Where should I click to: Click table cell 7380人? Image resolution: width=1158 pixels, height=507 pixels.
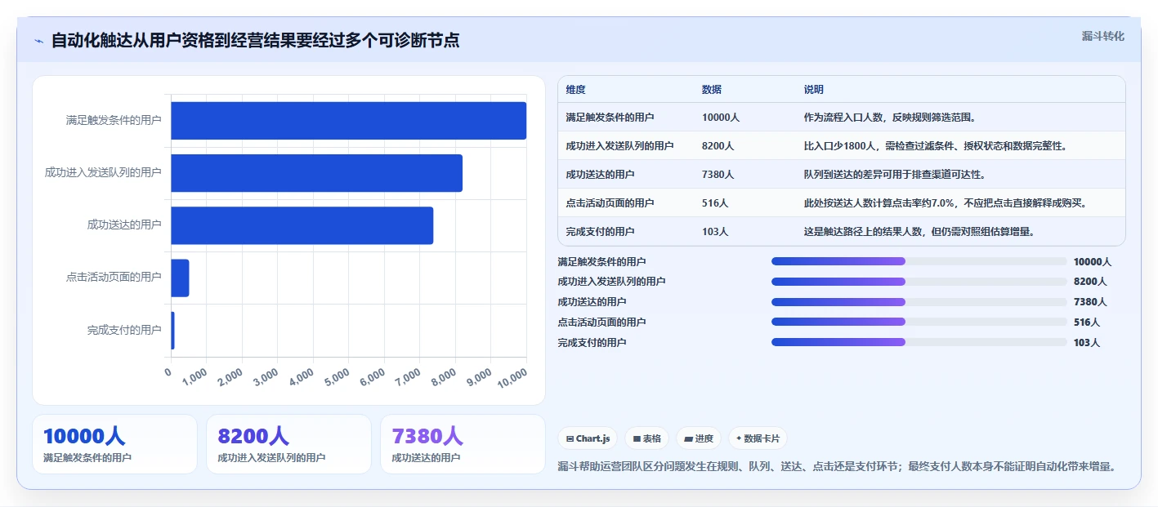click(x=718, y=175)
